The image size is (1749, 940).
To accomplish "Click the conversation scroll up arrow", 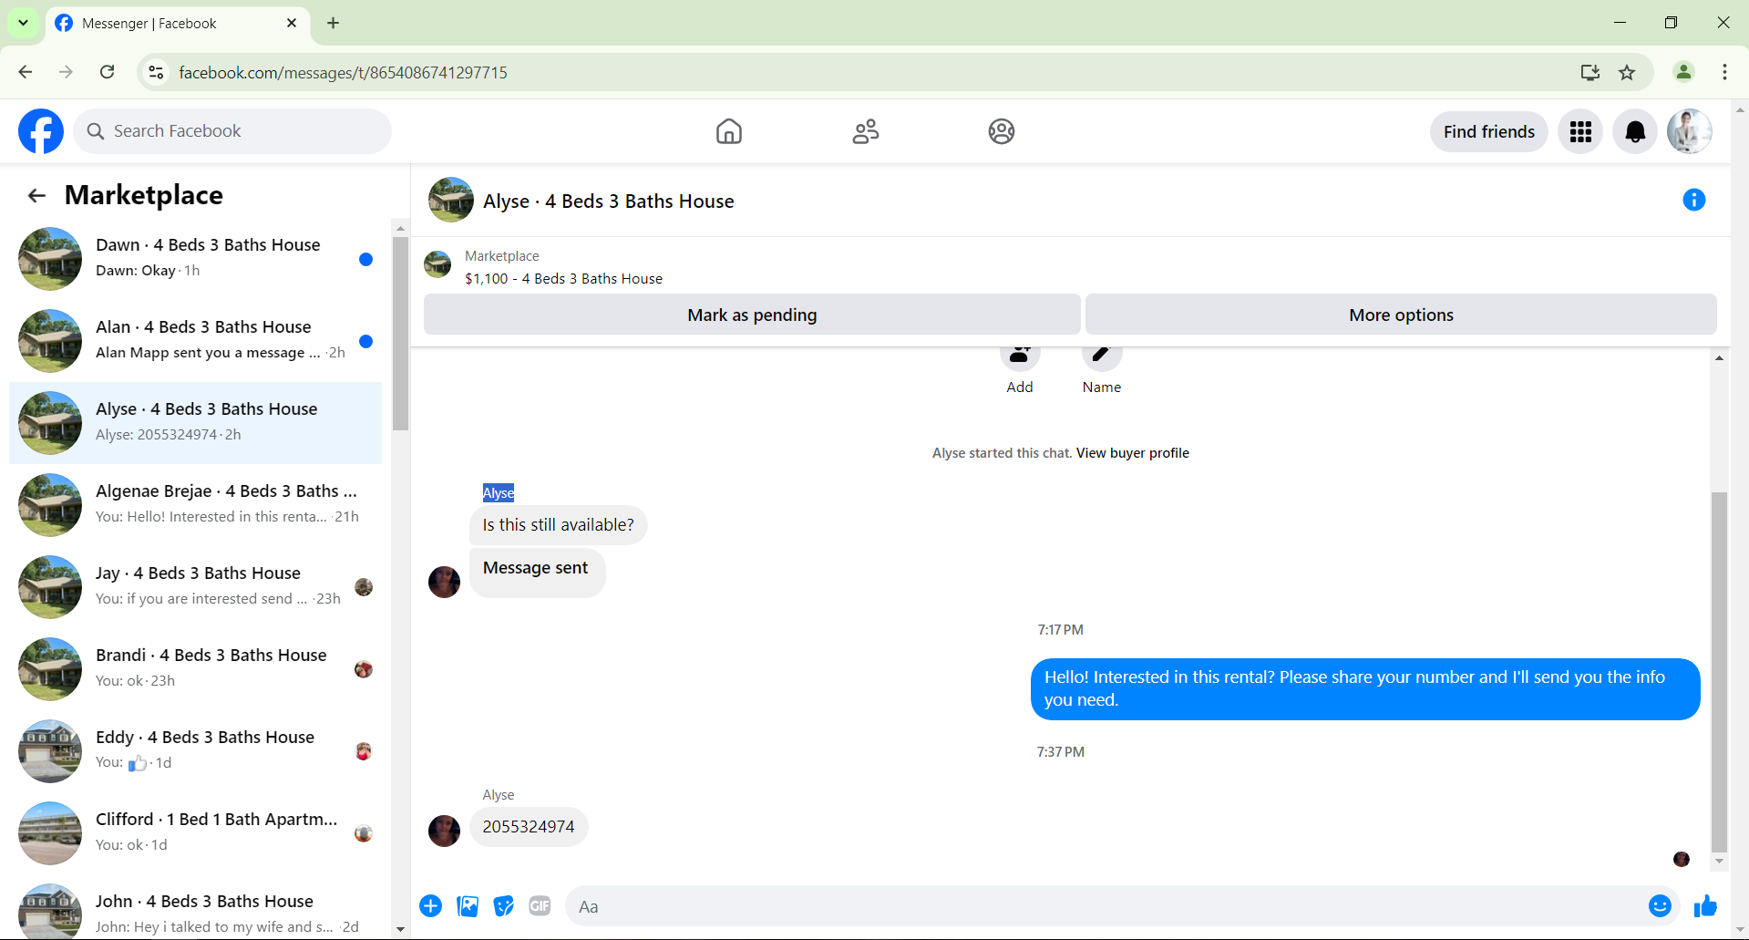I will pos(1719,358).
